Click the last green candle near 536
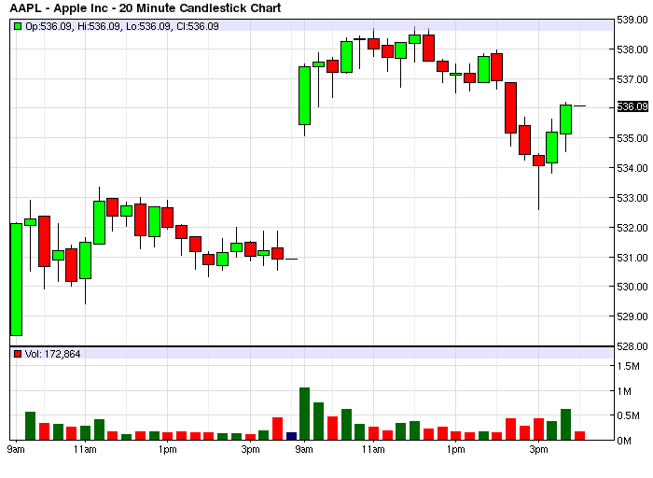The width and height of the screenshot is (653, 478). [565, 119]
